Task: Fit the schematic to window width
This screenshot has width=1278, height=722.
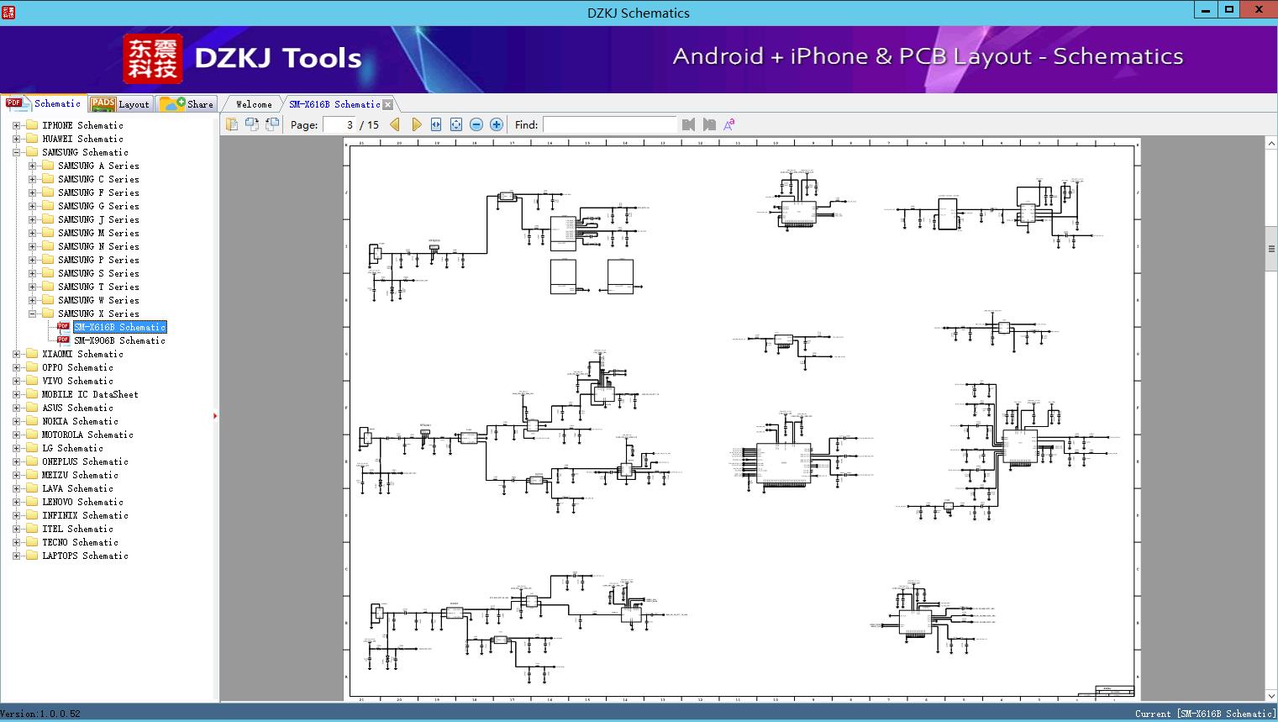Action: [x=436, y=124]
